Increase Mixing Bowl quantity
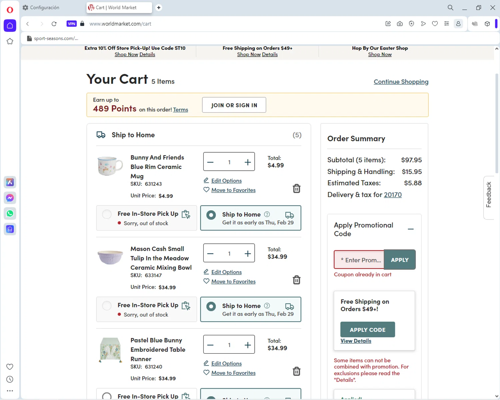The width and height of the screenshot is (500, 400). (x=248, y=253)
